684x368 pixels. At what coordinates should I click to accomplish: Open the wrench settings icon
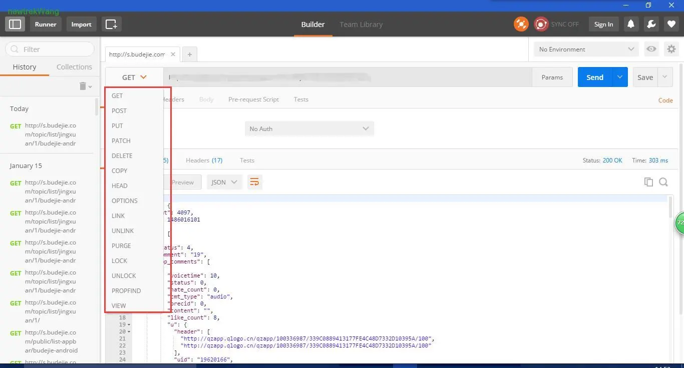coord(651,24)
